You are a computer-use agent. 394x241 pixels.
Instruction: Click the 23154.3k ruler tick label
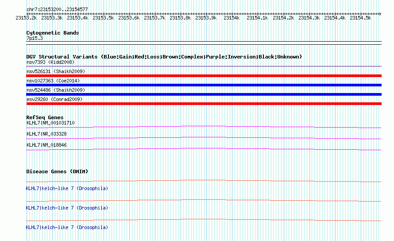coord(309,18)
